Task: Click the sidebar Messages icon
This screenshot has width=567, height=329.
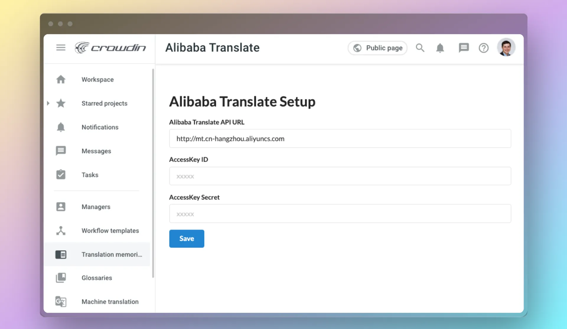Action: (61, 151)
